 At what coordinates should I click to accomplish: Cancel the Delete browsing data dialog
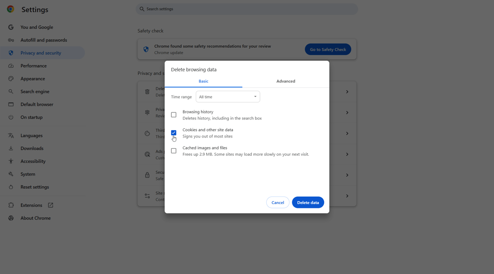pos(277,203)
